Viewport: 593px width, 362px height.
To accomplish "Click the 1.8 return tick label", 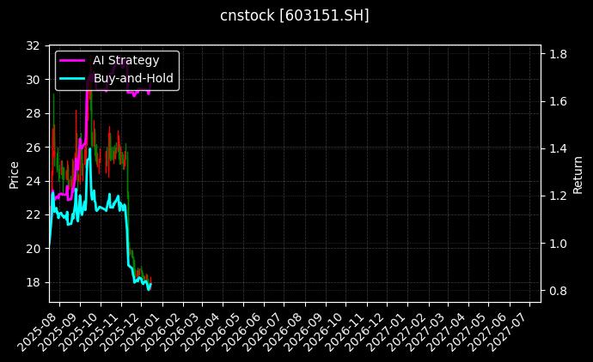I will point(558,54).
